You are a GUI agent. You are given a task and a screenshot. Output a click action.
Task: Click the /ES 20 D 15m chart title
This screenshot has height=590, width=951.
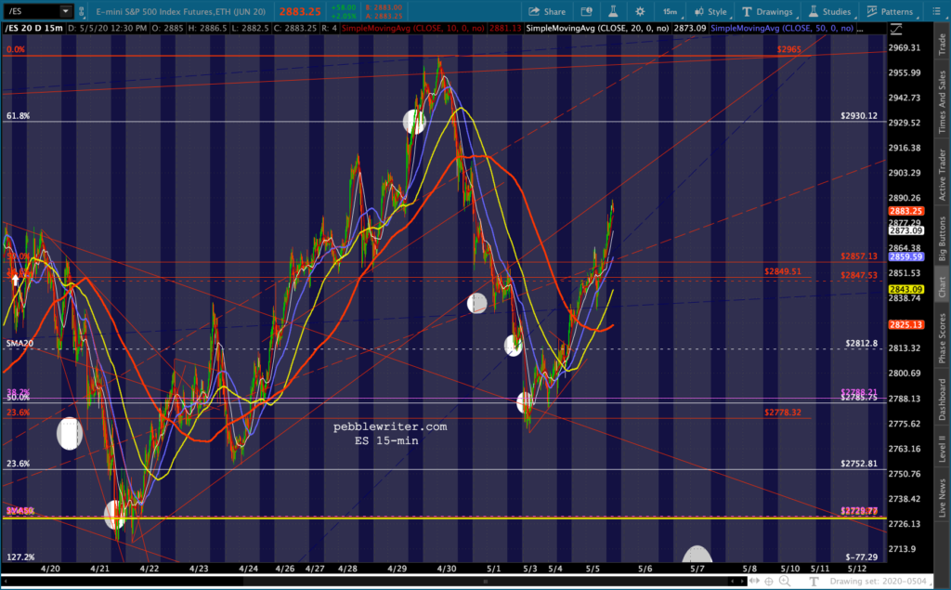34,29
